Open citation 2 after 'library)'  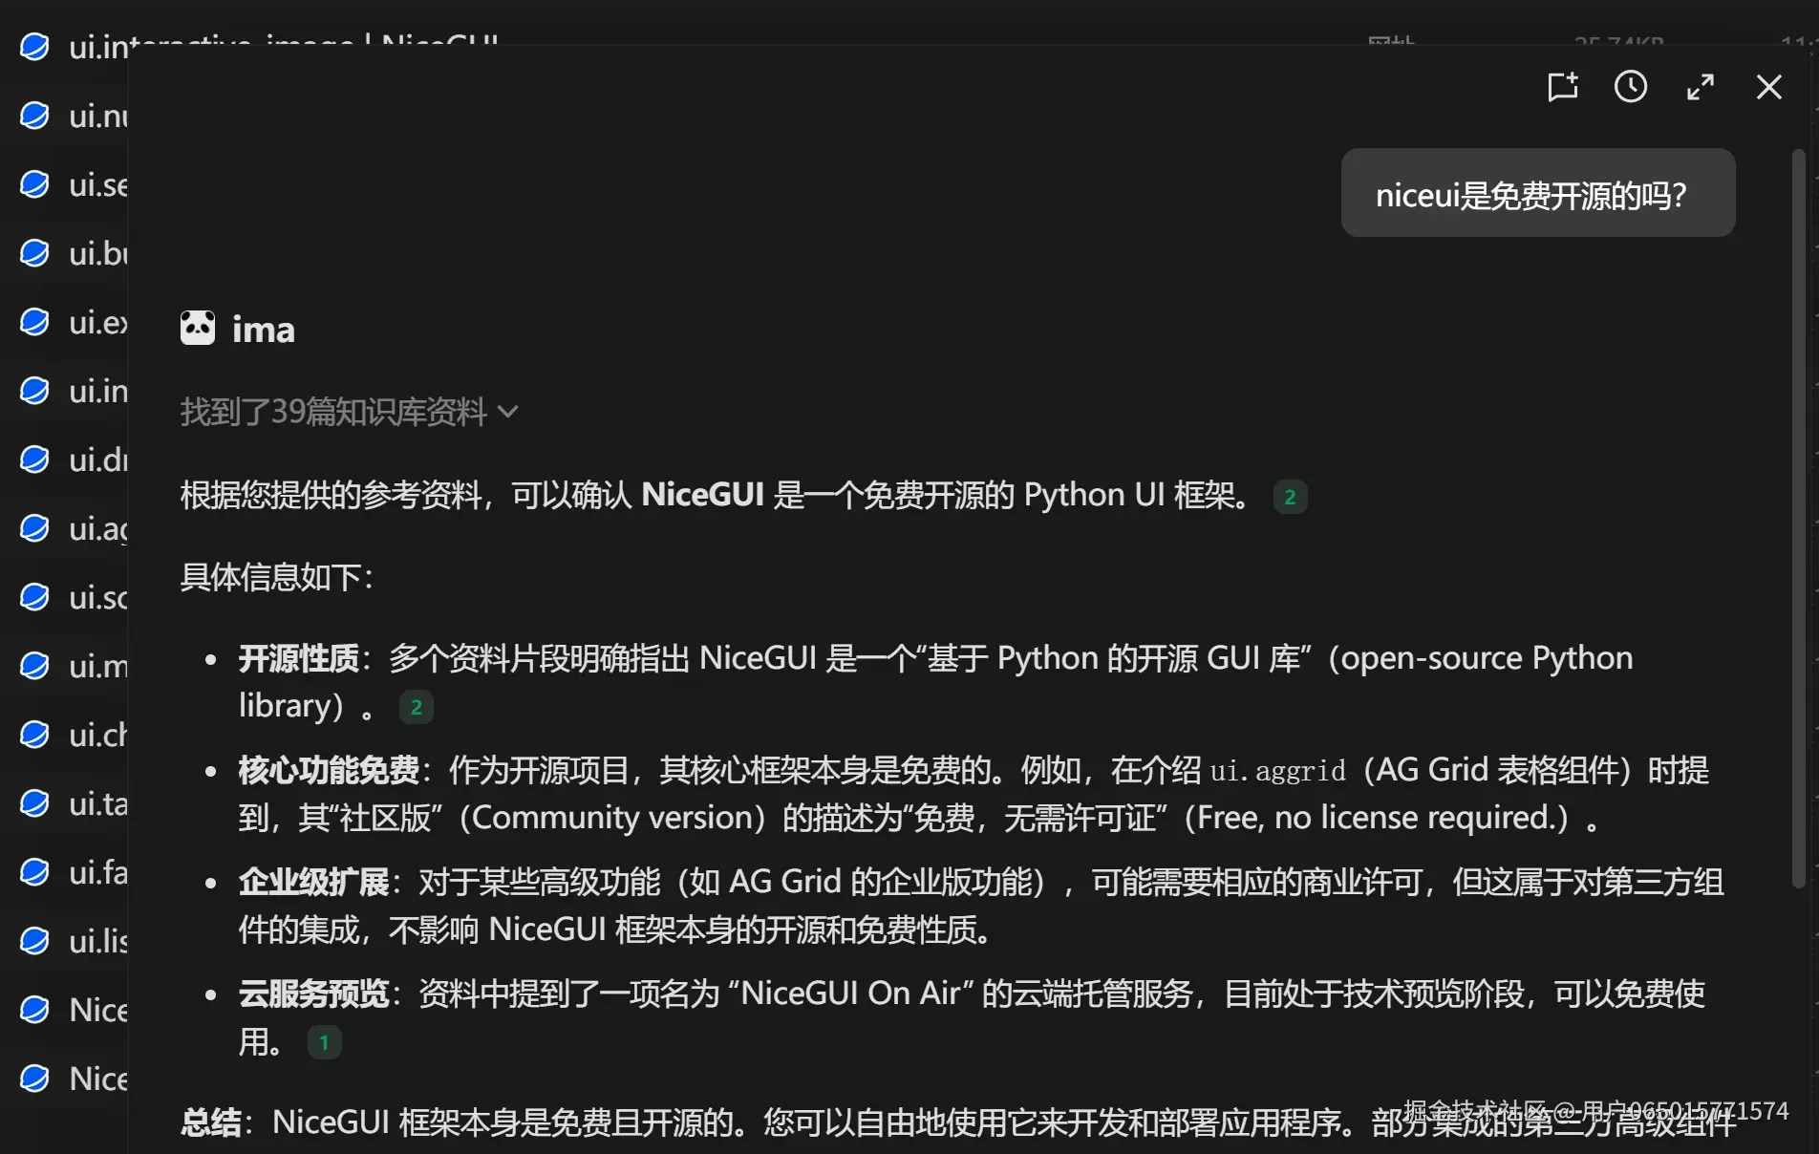416,707
